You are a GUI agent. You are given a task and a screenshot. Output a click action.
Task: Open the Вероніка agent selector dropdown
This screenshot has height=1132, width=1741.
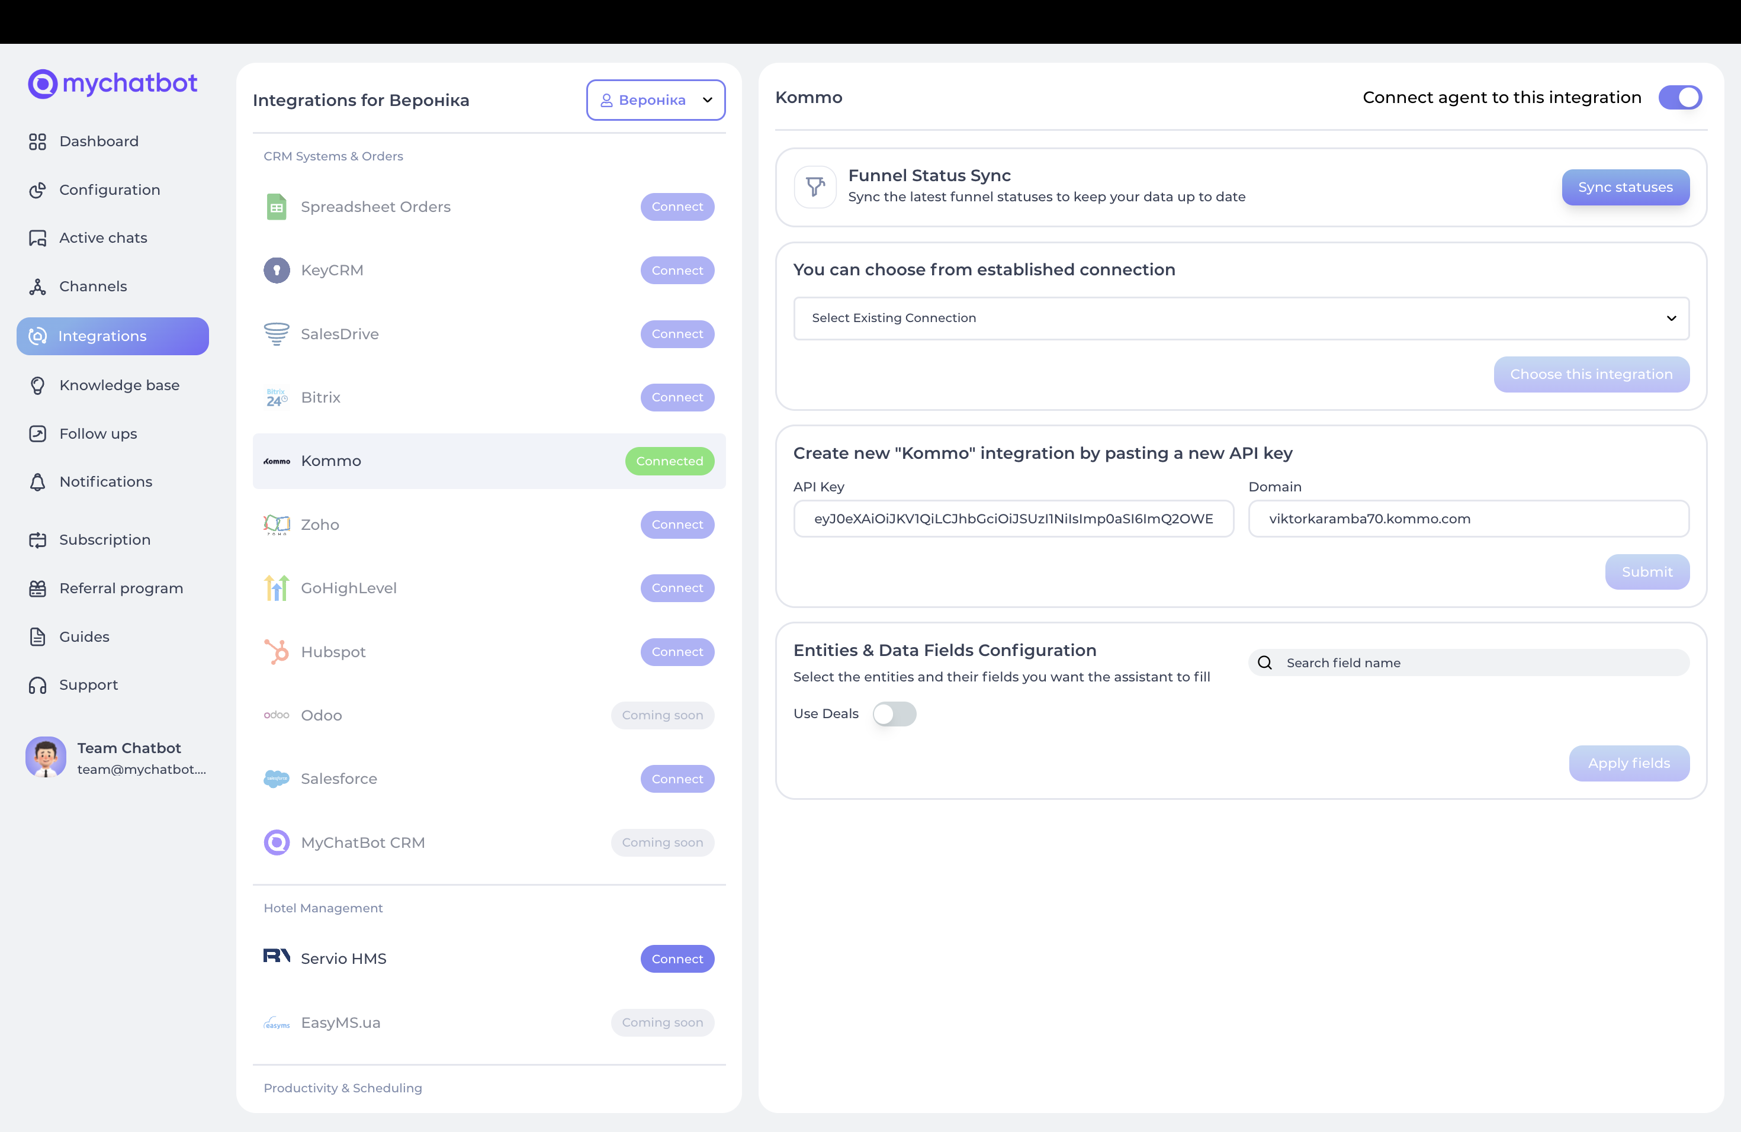(x=656, y=100)
